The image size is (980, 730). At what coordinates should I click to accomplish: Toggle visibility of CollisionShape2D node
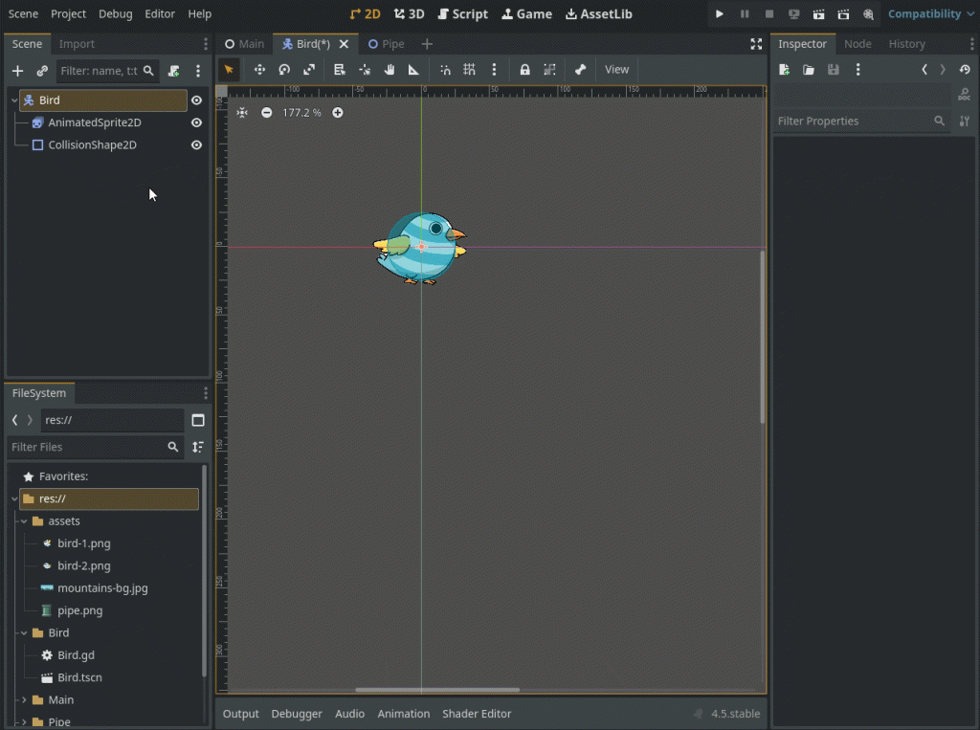click(196, 145)
